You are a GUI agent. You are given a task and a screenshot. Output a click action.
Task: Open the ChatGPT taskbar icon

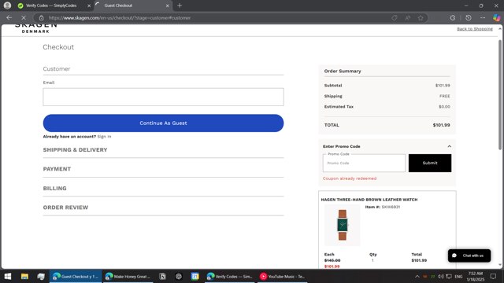[x=179, y=276]
